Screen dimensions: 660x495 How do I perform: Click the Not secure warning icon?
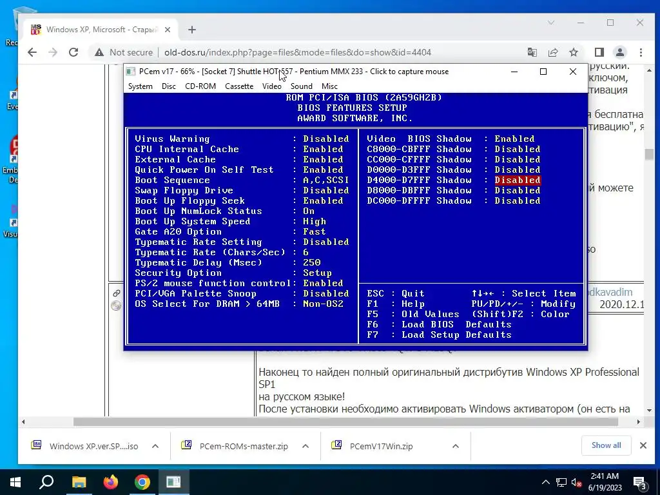(99, 53)
